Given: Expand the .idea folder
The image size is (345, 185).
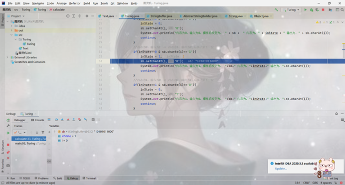Looking at the screenshot, I should coord(11,26).
